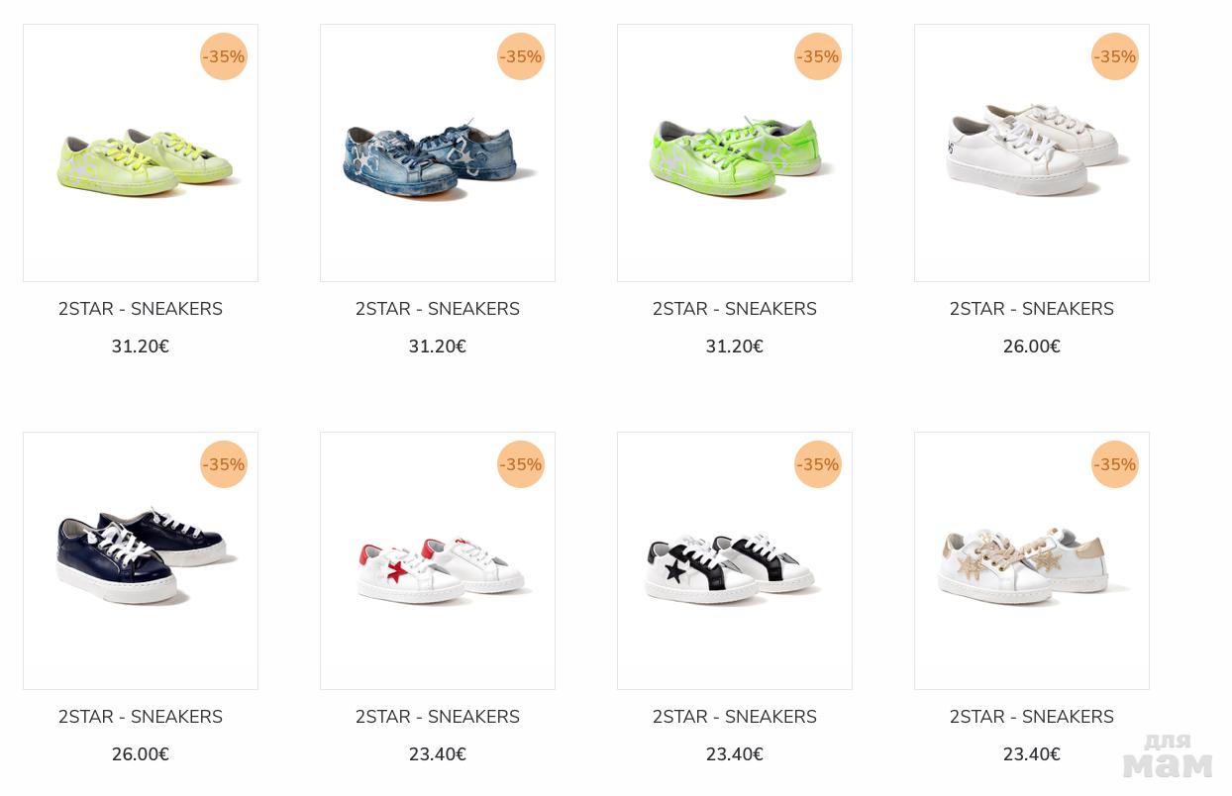1232x796 pixels.
Task: Click the -35% badge on red star sneakers
Action: [521, 464]
